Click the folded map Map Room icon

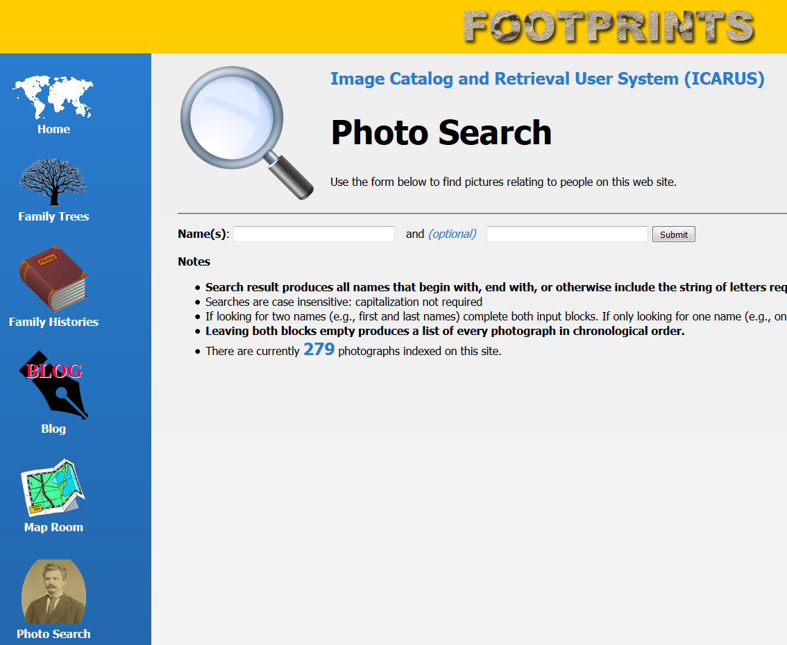click(x=53, y=488)
